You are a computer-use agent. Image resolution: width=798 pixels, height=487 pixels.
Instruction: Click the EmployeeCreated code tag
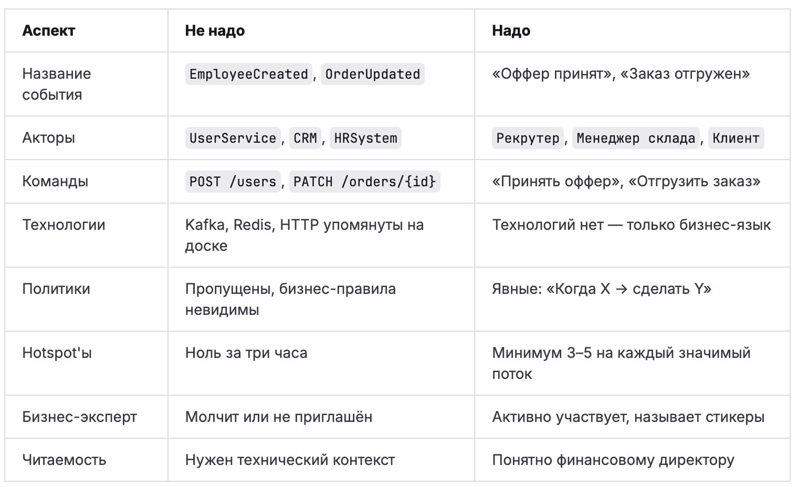pyautogui.click(x=248, y=74)
